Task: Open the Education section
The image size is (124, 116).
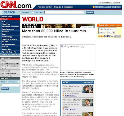Action: coord(10,49)
